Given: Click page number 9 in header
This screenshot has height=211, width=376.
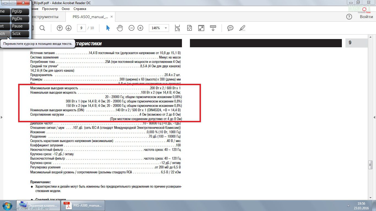Looking at the screenshot, I should pos(350,43).
